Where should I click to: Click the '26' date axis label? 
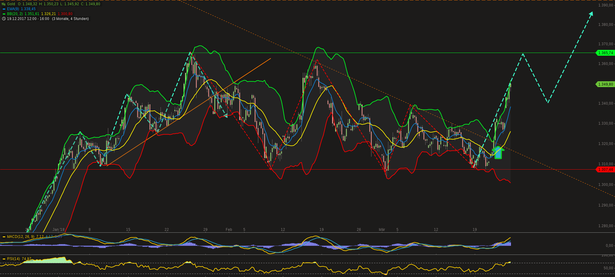click(359, 230)
